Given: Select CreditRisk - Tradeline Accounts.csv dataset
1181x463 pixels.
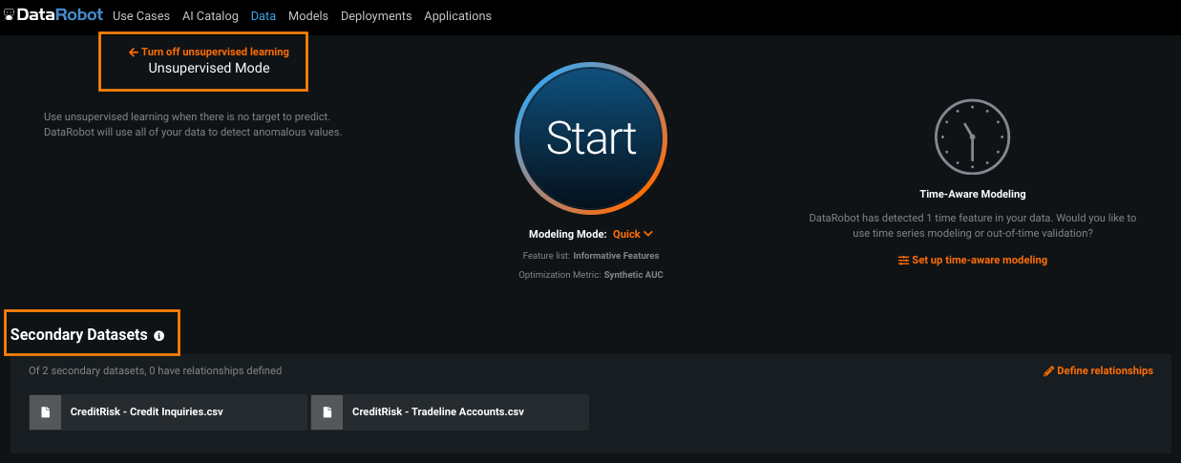Looking at the screenshot, I should coord(450,412).
